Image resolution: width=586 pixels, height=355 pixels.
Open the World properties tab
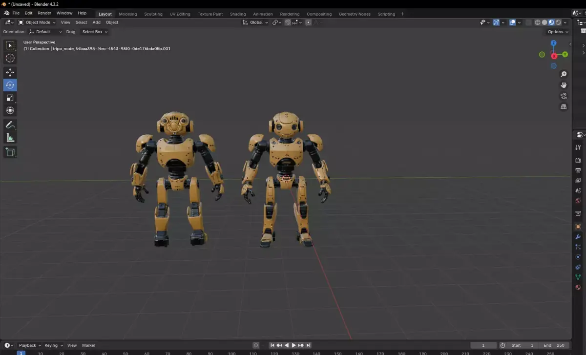click(578, 201)
